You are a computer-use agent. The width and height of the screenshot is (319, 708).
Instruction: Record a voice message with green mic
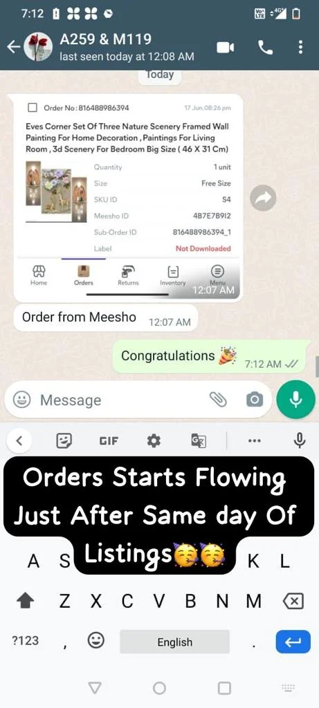295,399
